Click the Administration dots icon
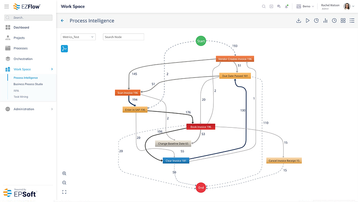Image resolution: width=358 pixels, height=202 pixels. (x=8, y=109)
